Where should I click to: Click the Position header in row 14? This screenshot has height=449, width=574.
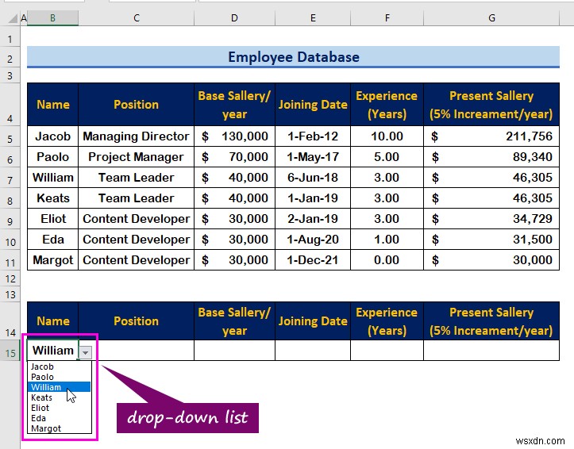tap(137, 321)
